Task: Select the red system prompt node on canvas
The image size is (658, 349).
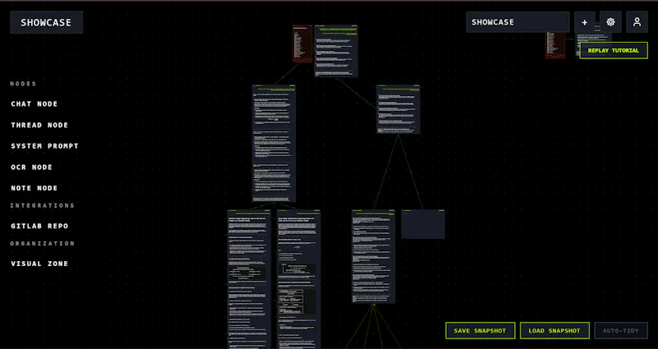Action: 303,44
